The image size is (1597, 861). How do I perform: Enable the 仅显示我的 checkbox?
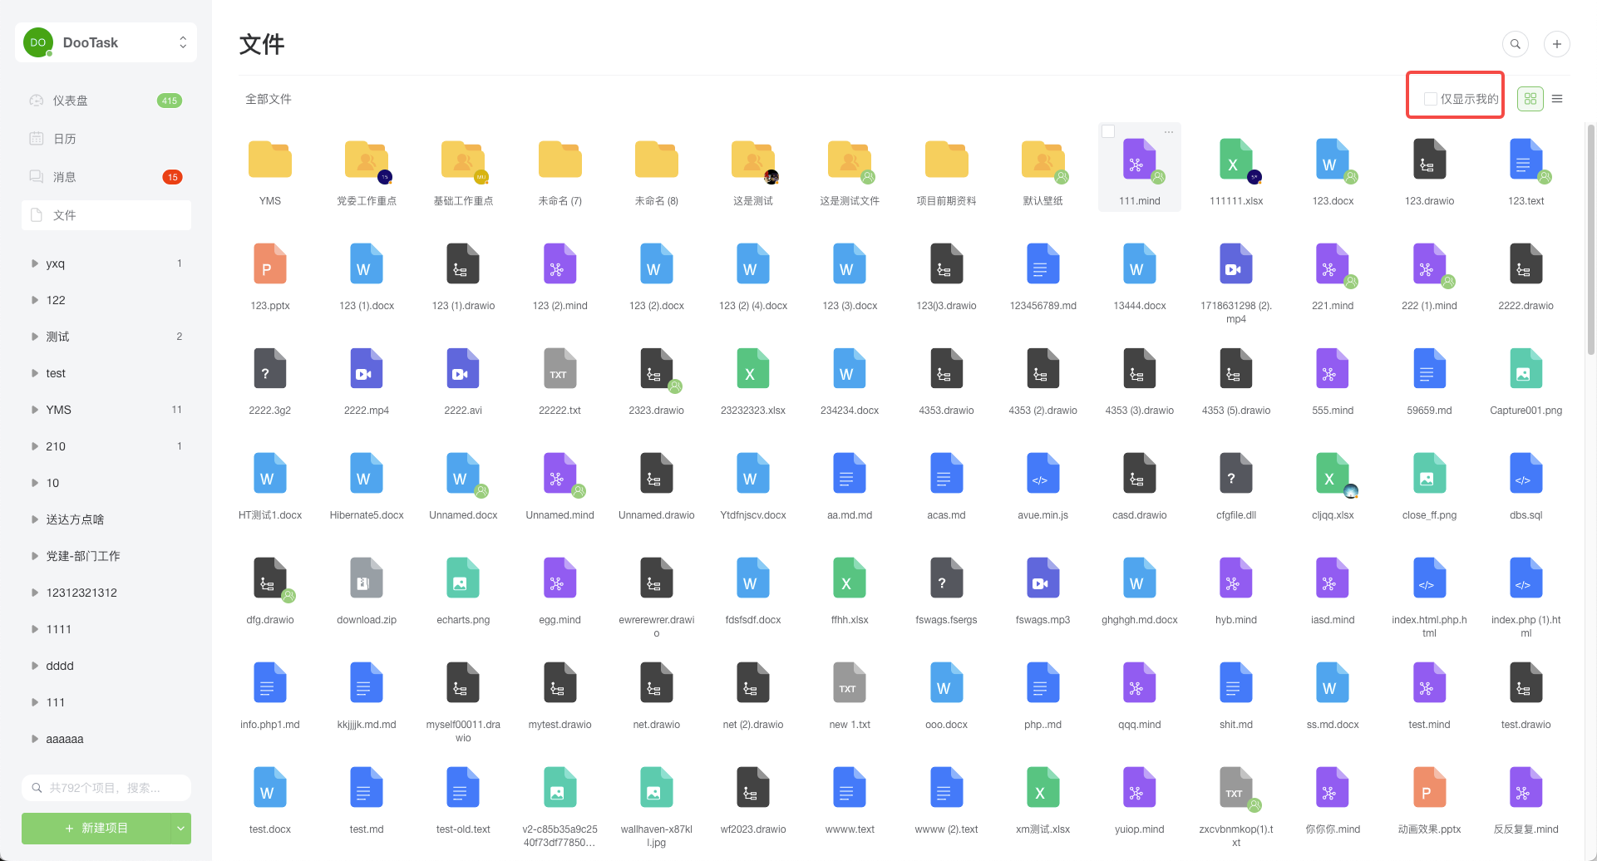point(1431,98)
